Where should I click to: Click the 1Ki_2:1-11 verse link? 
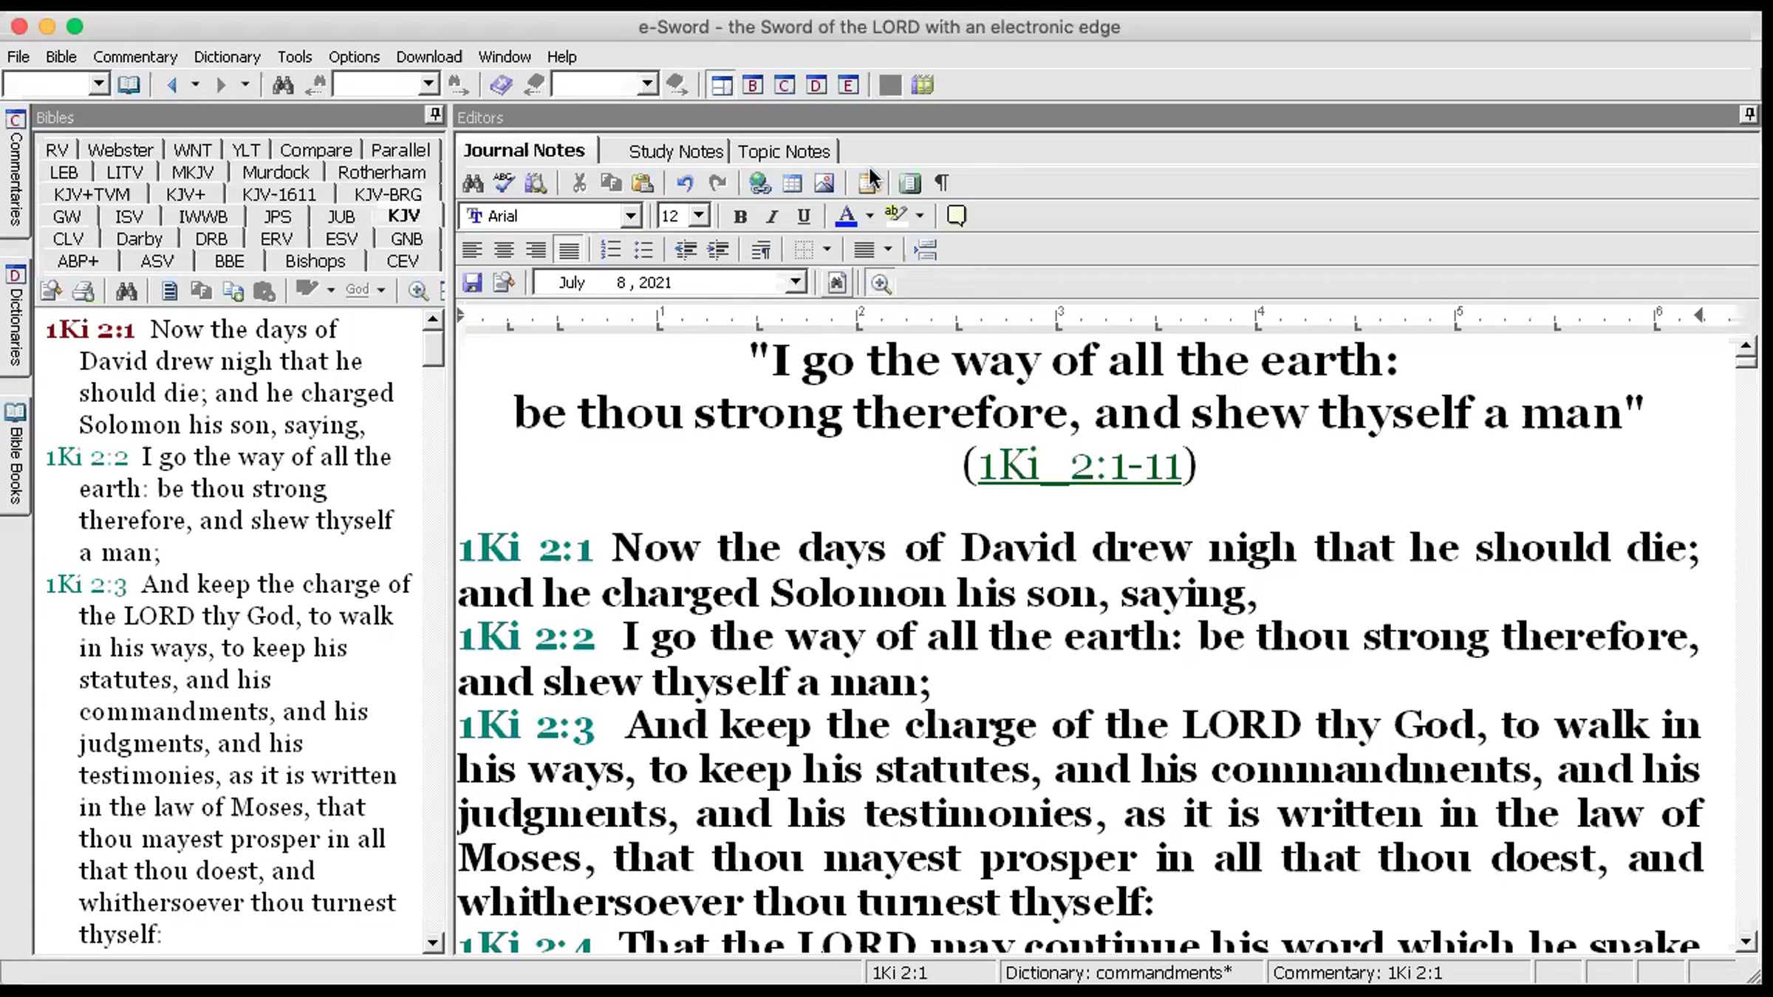[x=1079, y=466]
